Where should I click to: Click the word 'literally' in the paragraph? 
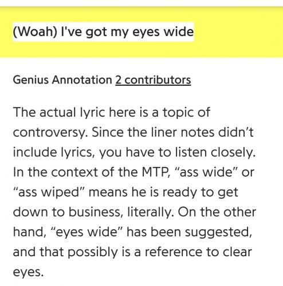point(150,212)
